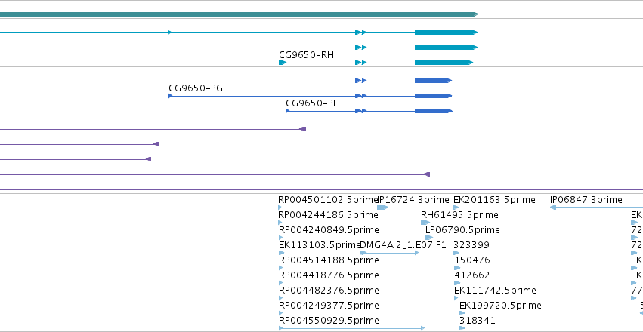This screenshot has width=643, height=332.
Task: Select the CG9650-PH protein label
Action: pos(313,103)
